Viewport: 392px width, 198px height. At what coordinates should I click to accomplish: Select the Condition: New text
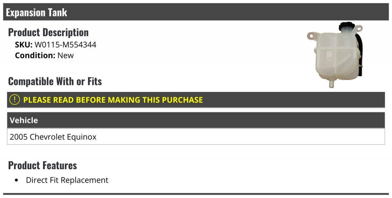(44, 55)
